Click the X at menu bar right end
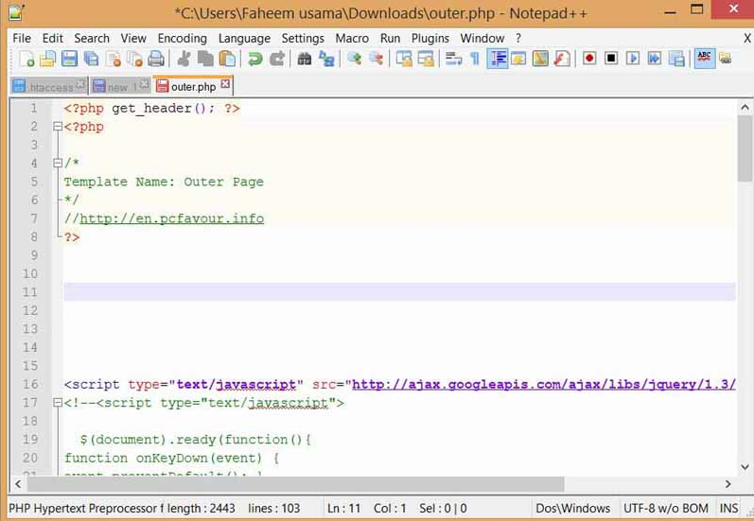The width and height of the screenshot is (754, 521). pyautogui.click(x=747, y=38)
